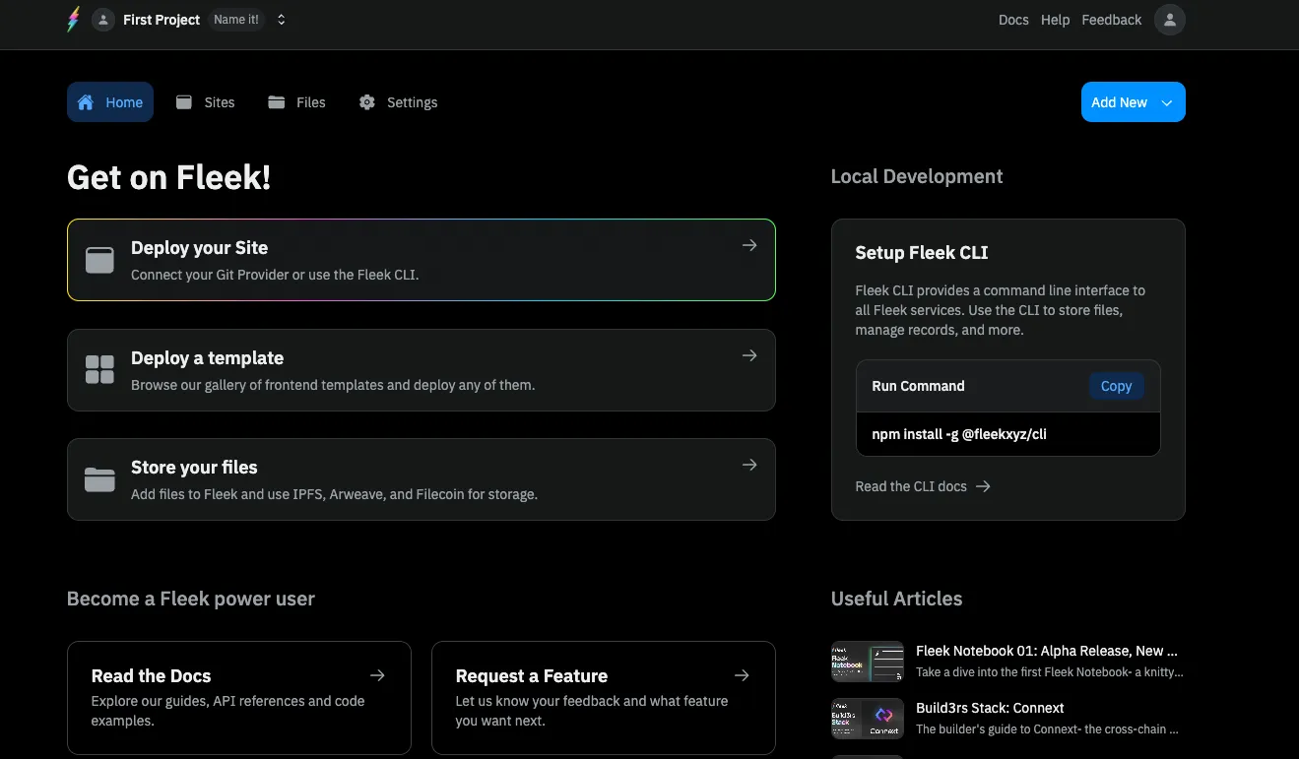This screenshot has height=759, width=1299.
Task: Click arrow on Request a Feature card
Action: (x=742, y=675)
